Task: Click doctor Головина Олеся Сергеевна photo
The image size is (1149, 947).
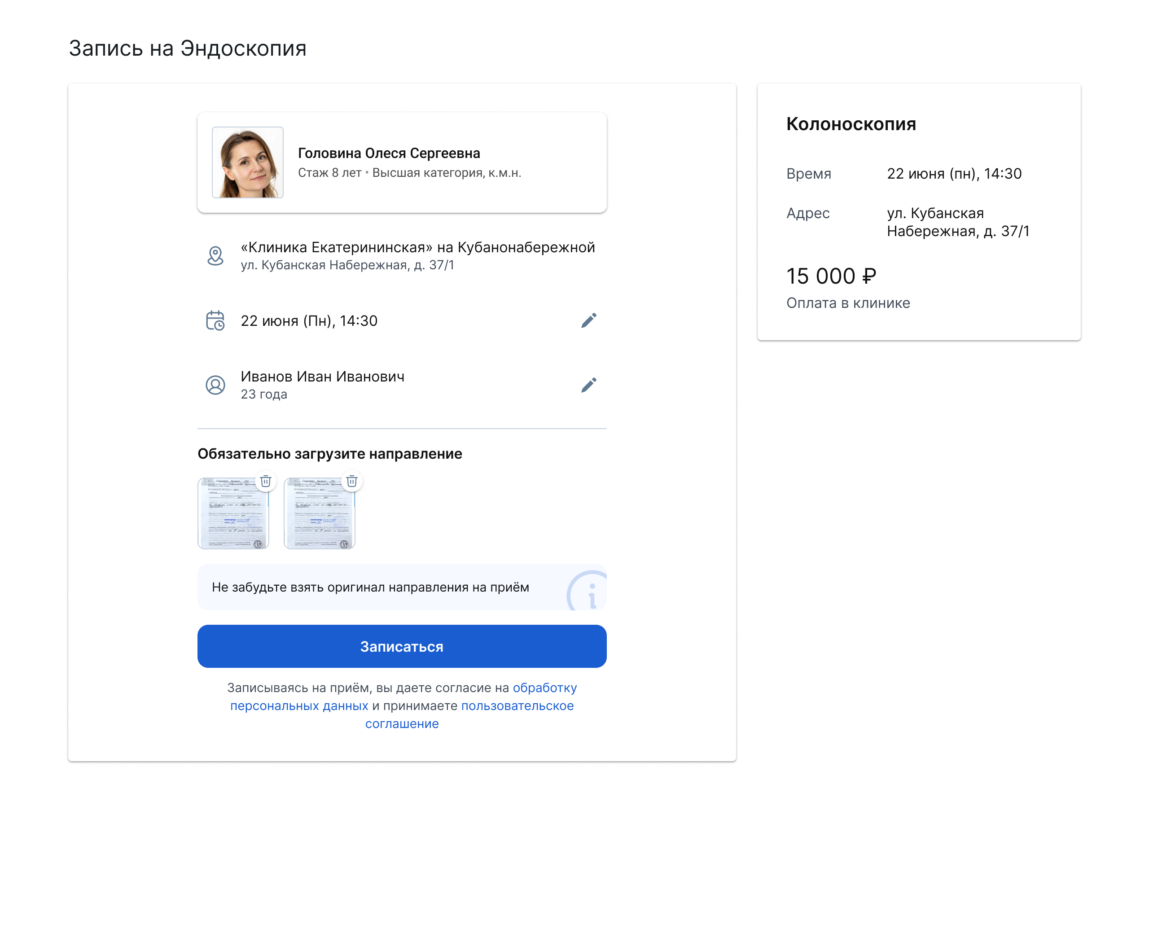Action: pyautogui.click(x=248, y=162)
